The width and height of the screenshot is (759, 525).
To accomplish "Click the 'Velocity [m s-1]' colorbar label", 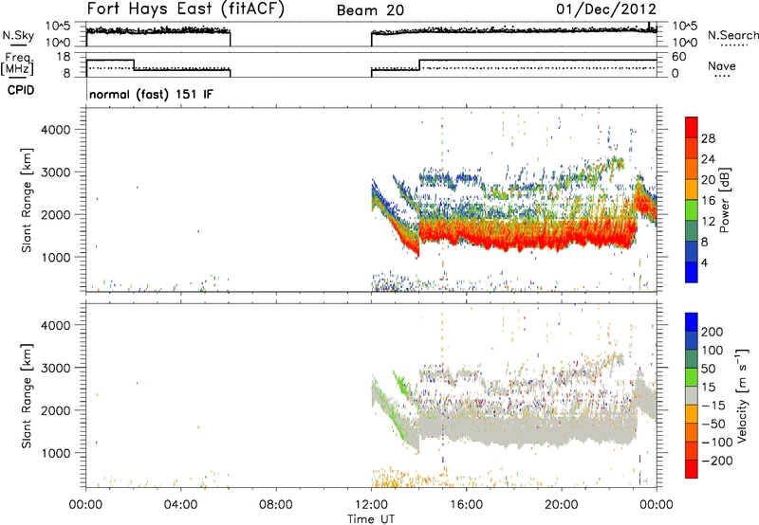I will (x=741, y=395).
